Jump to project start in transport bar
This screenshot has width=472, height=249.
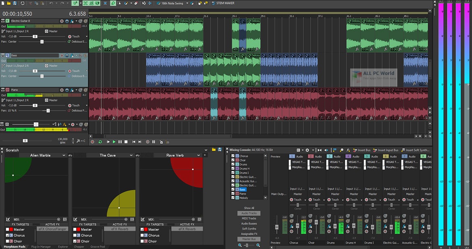[x=134, y=142]
